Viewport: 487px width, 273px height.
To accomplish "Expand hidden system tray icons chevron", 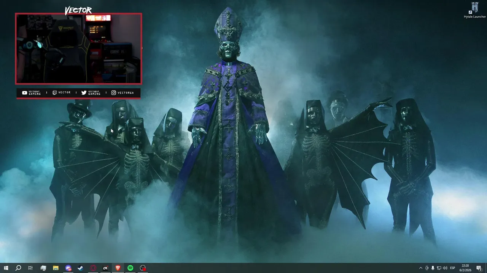I will (x=420, y=268).
